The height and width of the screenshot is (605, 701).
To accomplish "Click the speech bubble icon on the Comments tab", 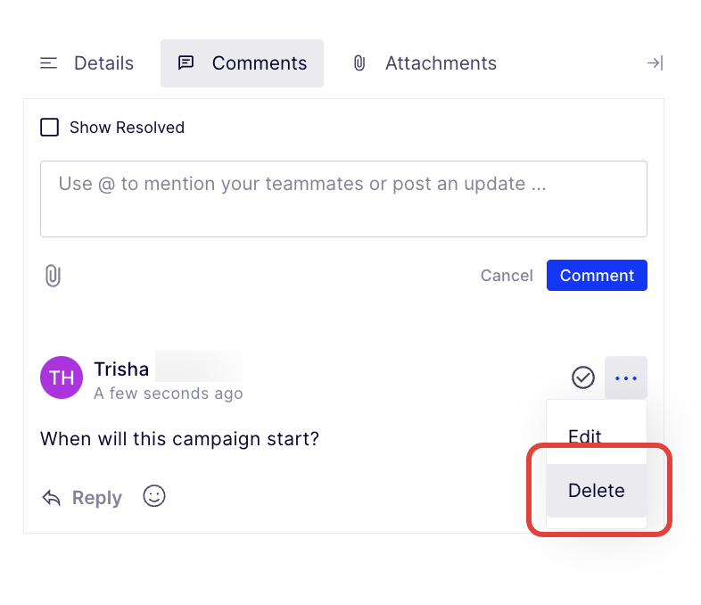I will click(186, 63).
